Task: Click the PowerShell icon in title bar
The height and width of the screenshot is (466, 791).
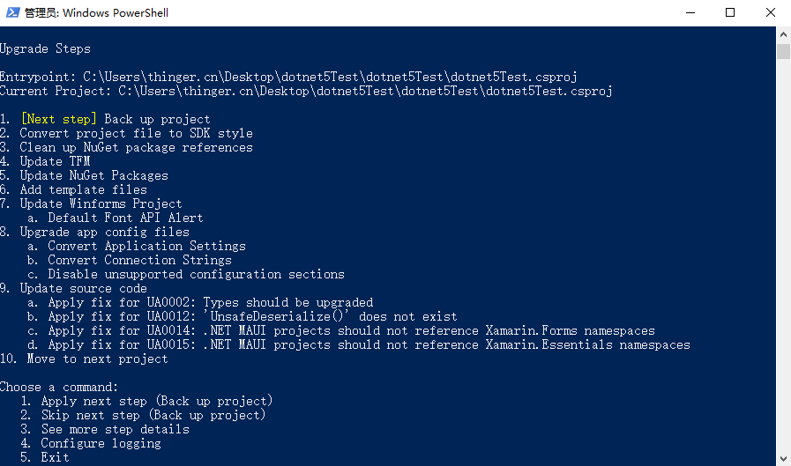Action: click(12, 12)
